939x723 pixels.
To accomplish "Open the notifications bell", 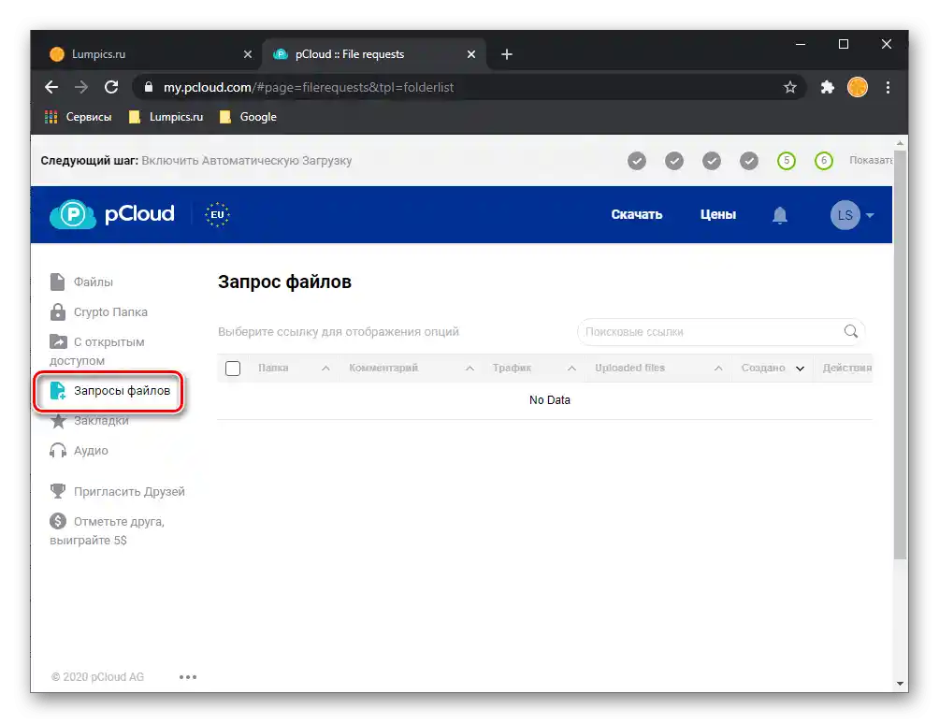I will click(x=779, y=215).
